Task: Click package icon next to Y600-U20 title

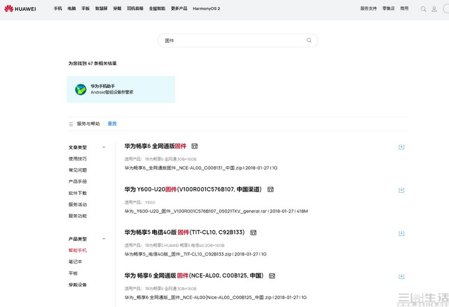Action: point(271,190)
